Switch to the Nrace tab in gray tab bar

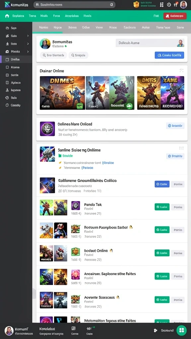tap(58, 27)
